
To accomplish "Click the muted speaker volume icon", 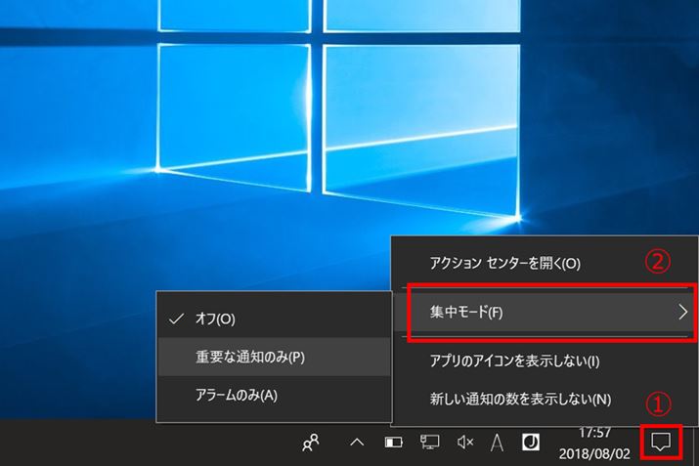I will [x=465, y=442].
